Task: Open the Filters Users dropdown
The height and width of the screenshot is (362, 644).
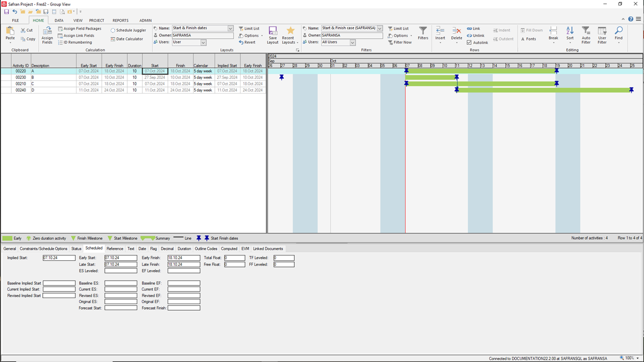Action: point(353,43)
